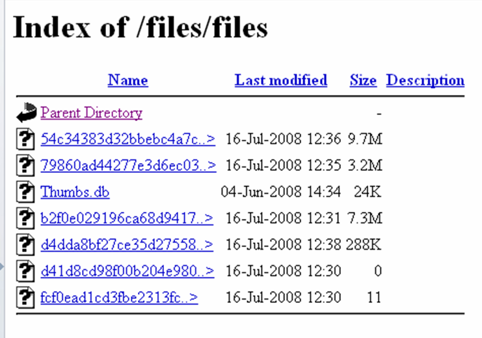Download the Thumbs.db file

(75, 192)
